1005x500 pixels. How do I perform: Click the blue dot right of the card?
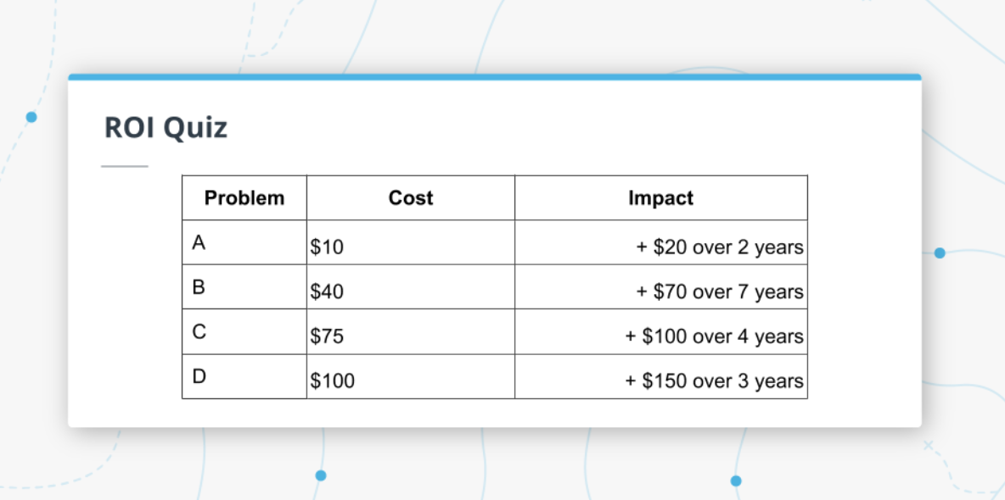(x=940, y=253)
